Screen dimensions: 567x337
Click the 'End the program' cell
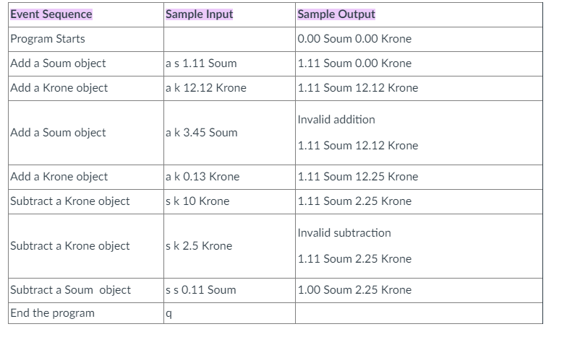(53, 313)
